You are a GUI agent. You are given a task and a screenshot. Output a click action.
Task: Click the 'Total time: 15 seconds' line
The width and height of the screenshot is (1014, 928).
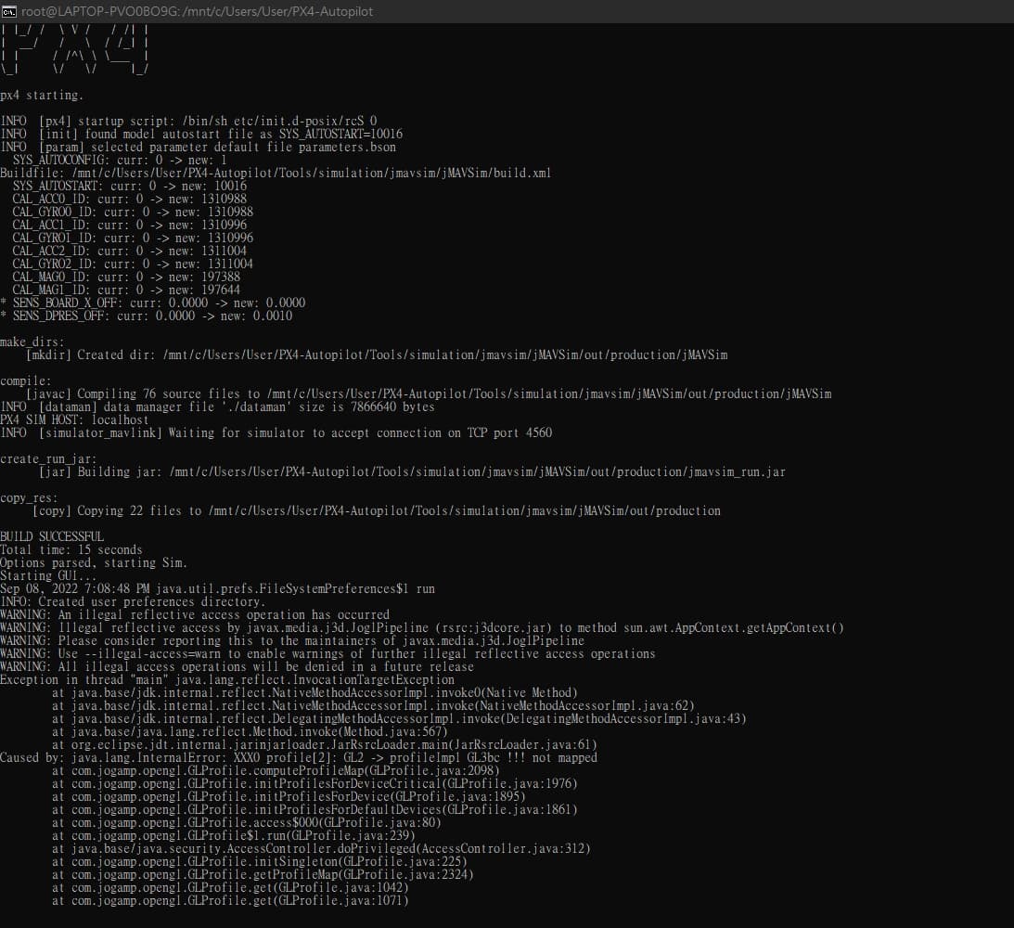tap(71, 549)
